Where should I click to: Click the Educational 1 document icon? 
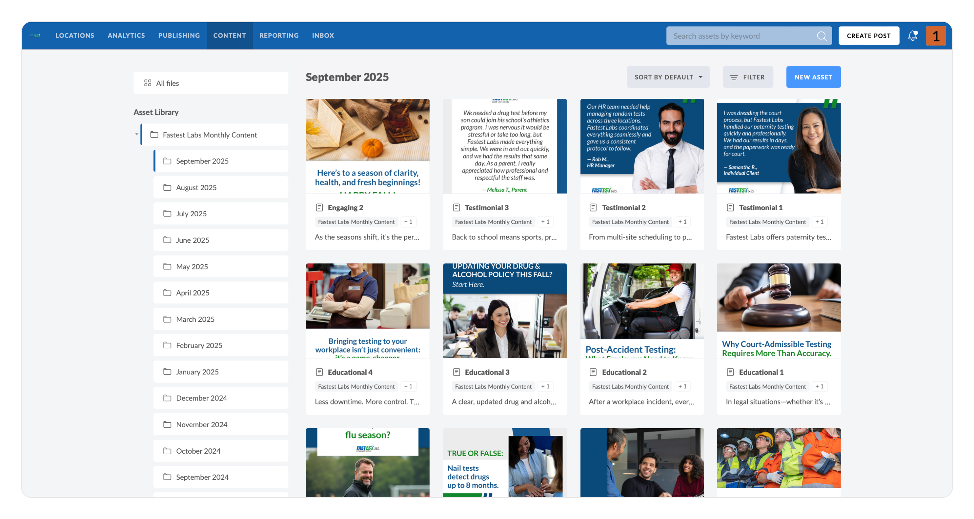730,372
